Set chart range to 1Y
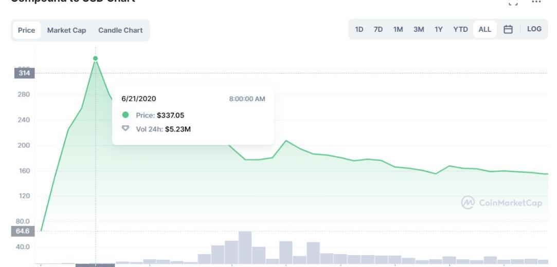The height and width of the screenshot is (267, 557). (439, 29)
